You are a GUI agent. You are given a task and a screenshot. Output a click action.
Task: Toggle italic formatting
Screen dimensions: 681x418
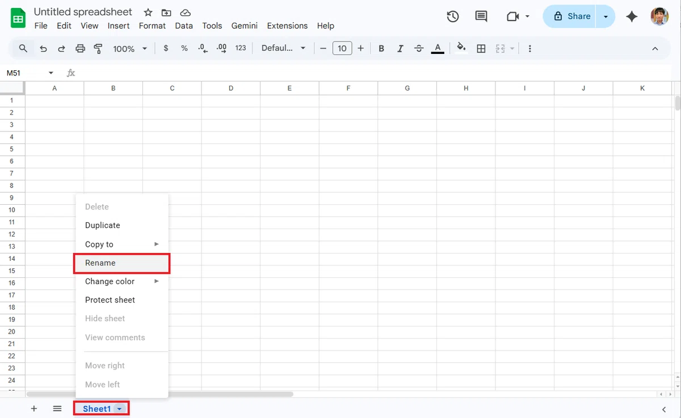400,49
